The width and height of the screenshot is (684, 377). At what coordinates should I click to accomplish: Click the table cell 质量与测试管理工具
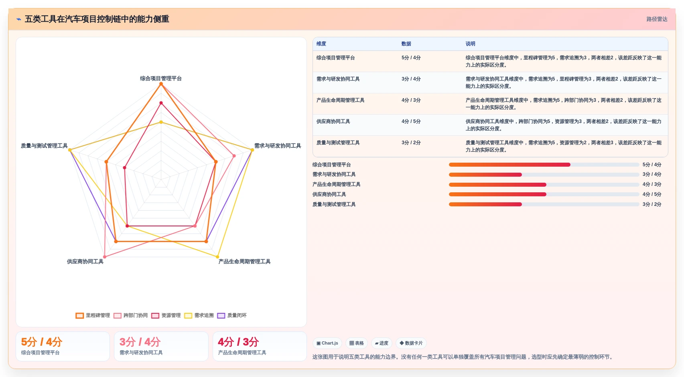click(338, 143)
